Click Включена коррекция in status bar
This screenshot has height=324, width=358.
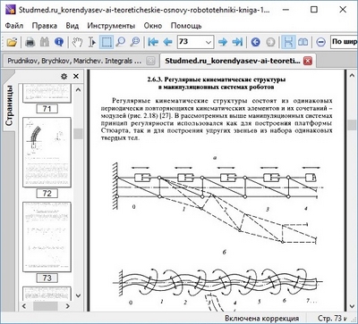(262, 319)
